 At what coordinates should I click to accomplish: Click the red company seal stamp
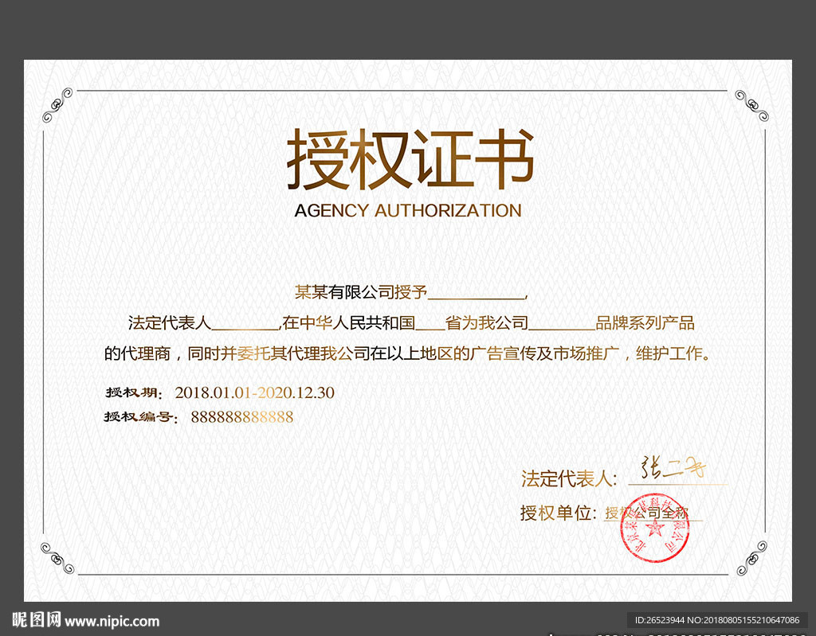655,528
